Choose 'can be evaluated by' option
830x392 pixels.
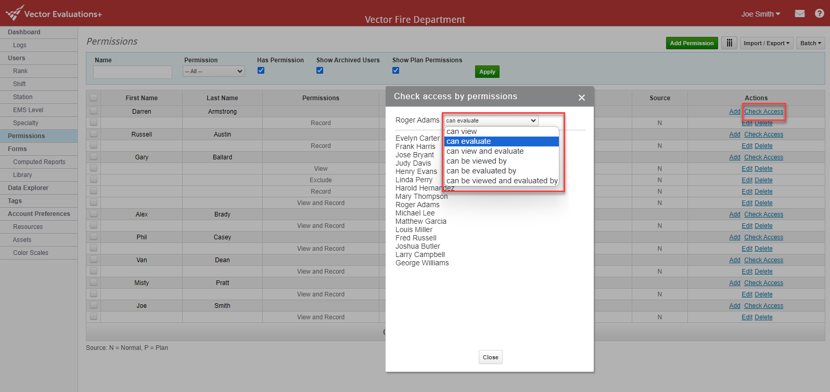point(502,171)
